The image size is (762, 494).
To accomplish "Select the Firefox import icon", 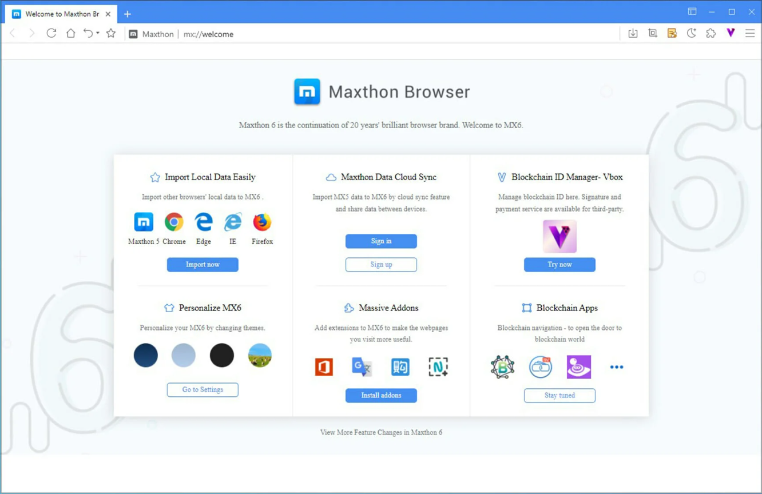I will point(262,221).
